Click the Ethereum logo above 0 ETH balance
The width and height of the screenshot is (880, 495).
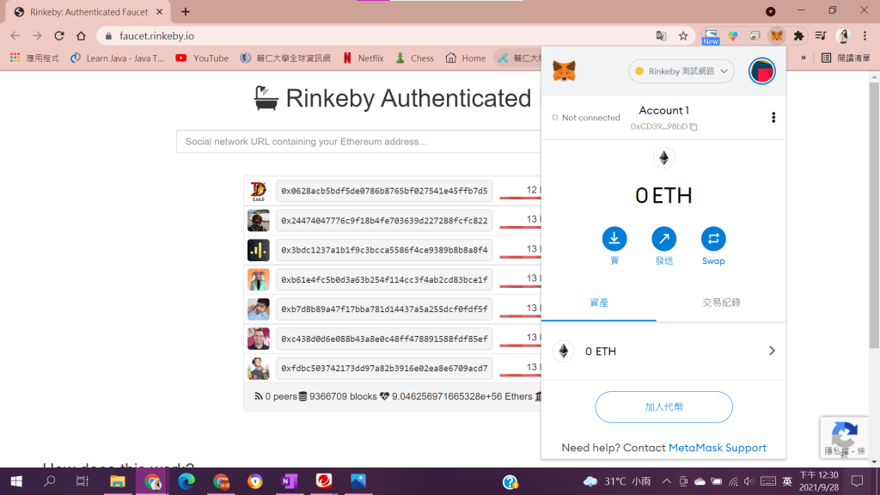point(664,158)
